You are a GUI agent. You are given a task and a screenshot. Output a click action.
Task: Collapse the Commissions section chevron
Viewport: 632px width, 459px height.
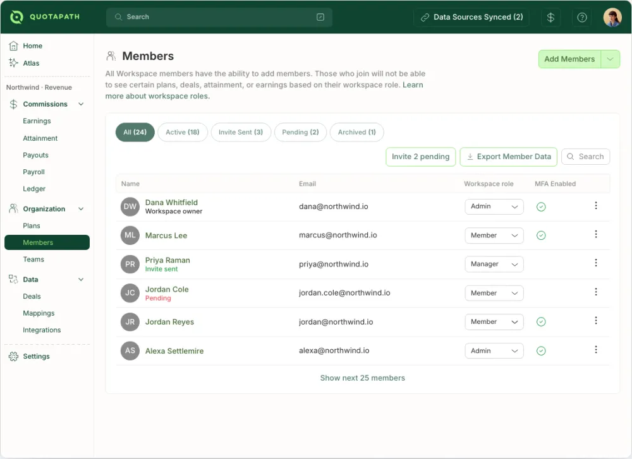point(81,104)
